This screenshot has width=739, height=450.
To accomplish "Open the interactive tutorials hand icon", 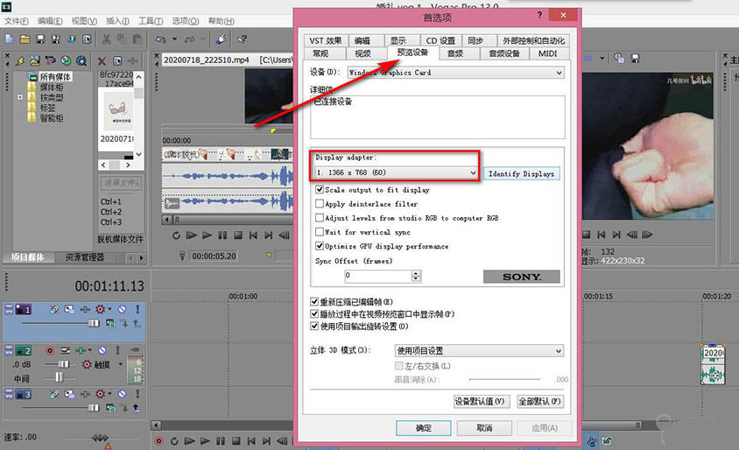I will (221, 39).
